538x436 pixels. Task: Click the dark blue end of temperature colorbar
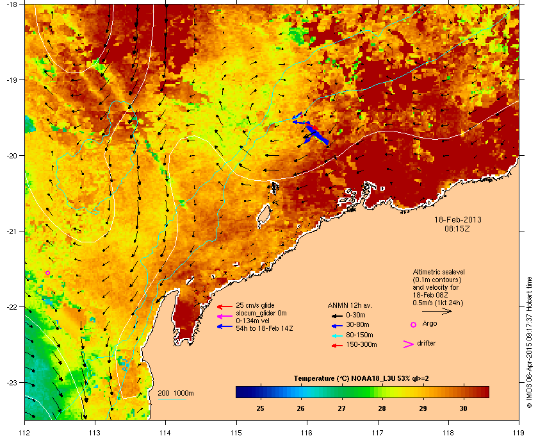pyautogui.click(x=242, y=392)
